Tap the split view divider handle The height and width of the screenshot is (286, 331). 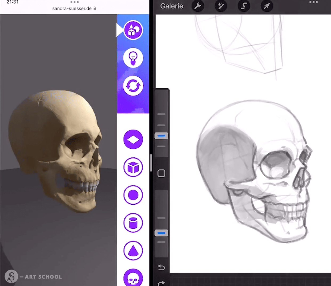[x=151, y=163]
